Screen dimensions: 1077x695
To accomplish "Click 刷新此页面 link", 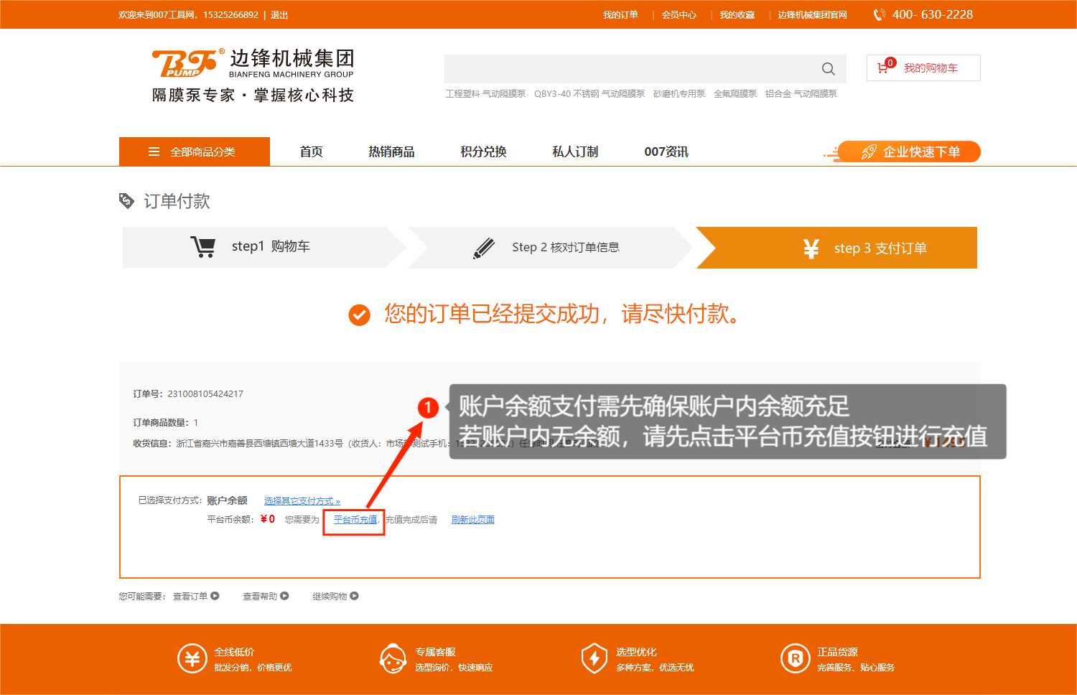I will [x=473, y=519].
